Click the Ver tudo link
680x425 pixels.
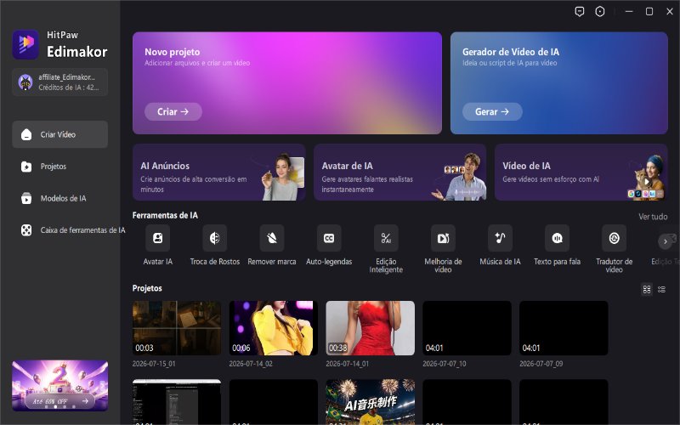tap(653, 217)
